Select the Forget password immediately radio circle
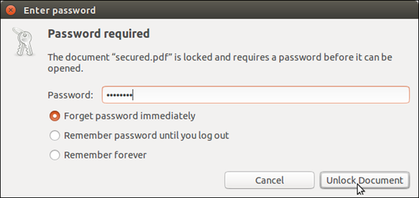 pos(55,116)
